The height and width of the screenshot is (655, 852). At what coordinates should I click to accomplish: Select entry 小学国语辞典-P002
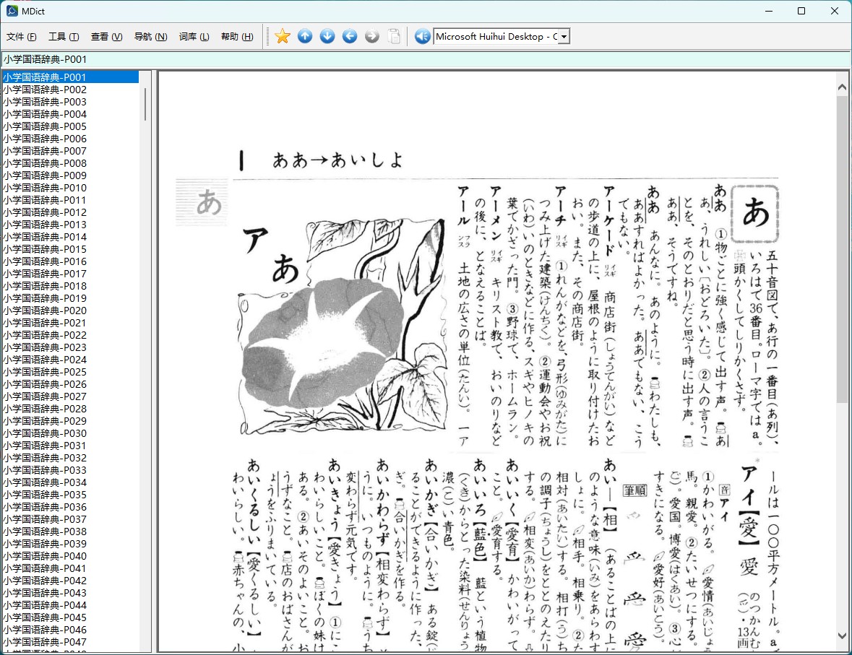point(70,90)
